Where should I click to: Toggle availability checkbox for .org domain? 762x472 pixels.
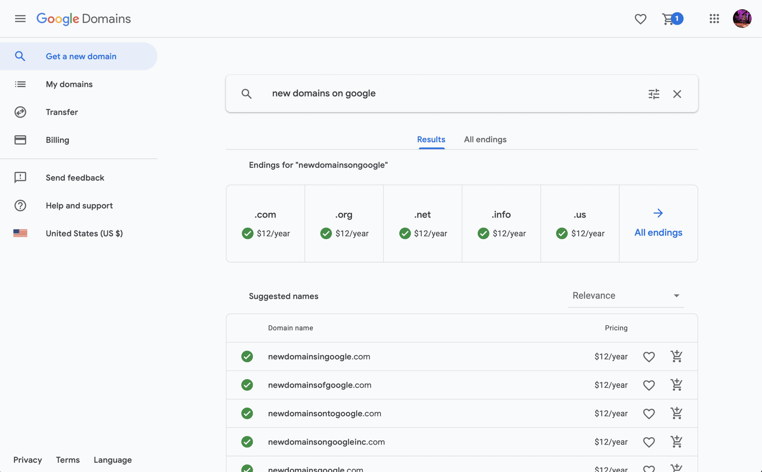pos(326,233)
